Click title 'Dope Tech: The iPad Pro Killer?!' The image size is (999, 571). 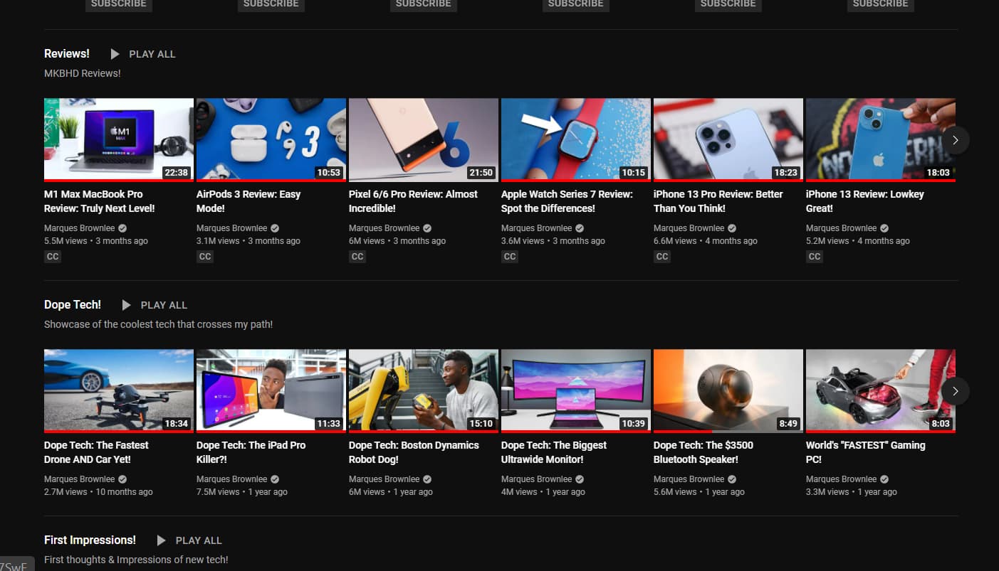click(251, 452)
